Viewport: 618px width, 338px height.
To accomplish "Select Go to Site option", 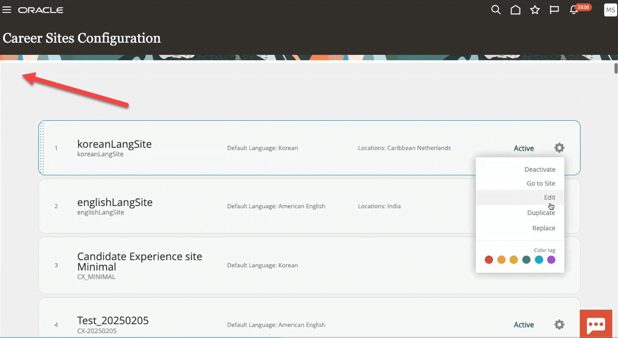I will (x=540, y=183).
